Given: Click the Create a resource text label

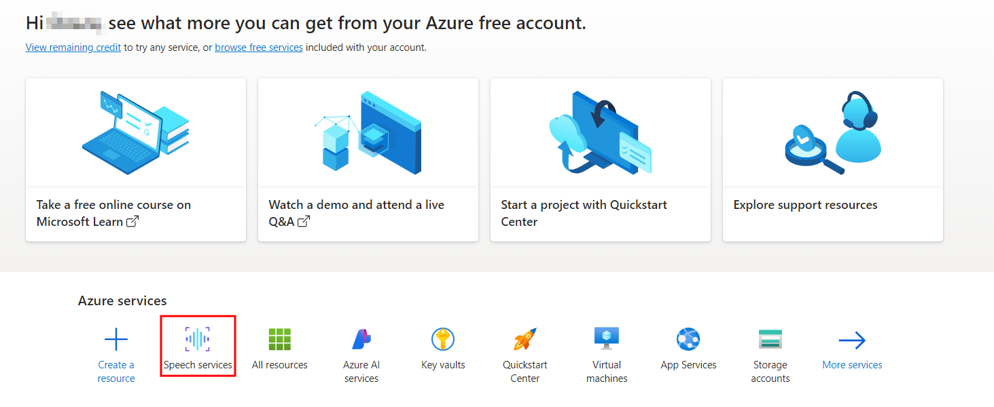Looking at the screenshot, I should point(116,372).
